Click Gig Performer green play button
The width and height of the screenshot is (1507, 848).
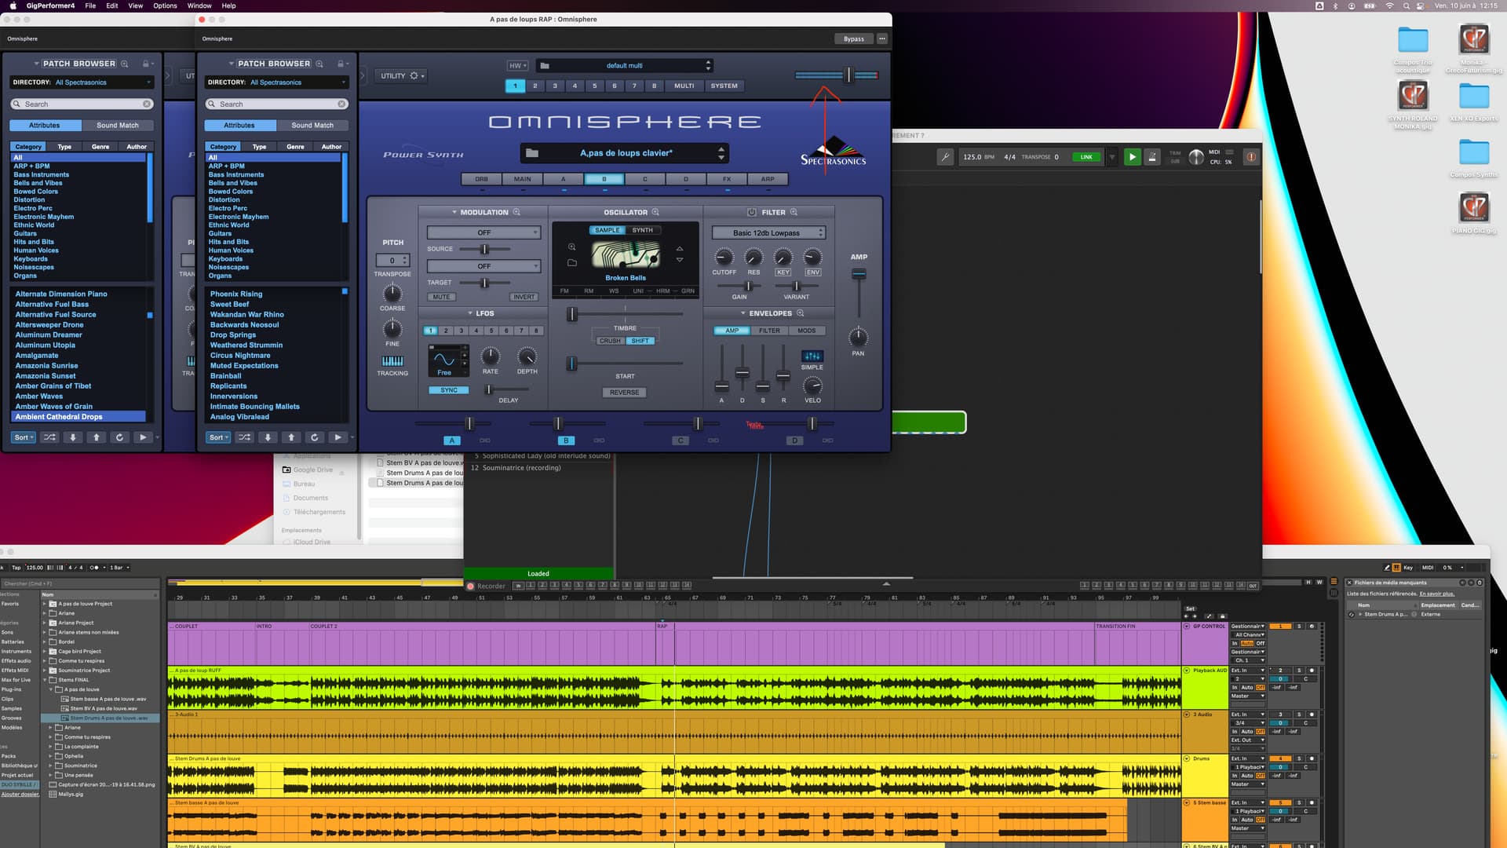(x=1132, y=157)
